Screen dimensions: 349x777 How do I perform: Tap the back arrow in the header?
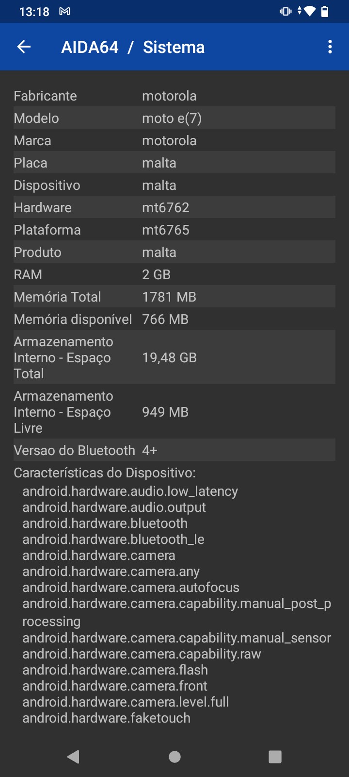point(24,47)
